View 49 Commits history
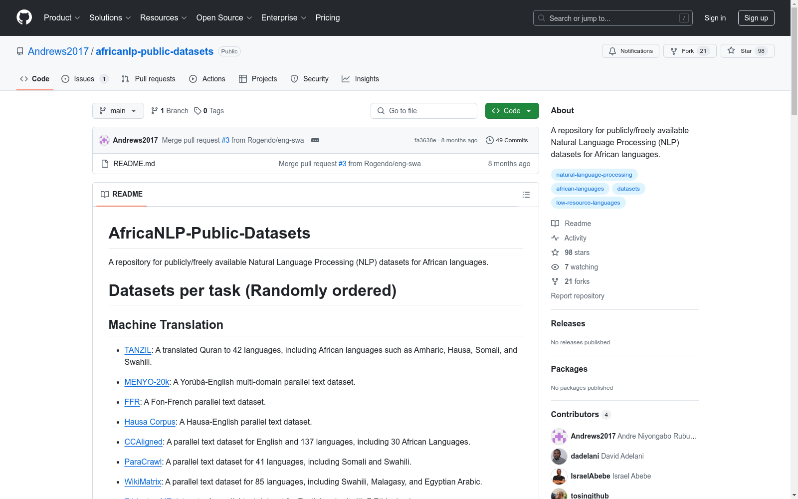The image size is (798, 499). click(x=507, y=140)
